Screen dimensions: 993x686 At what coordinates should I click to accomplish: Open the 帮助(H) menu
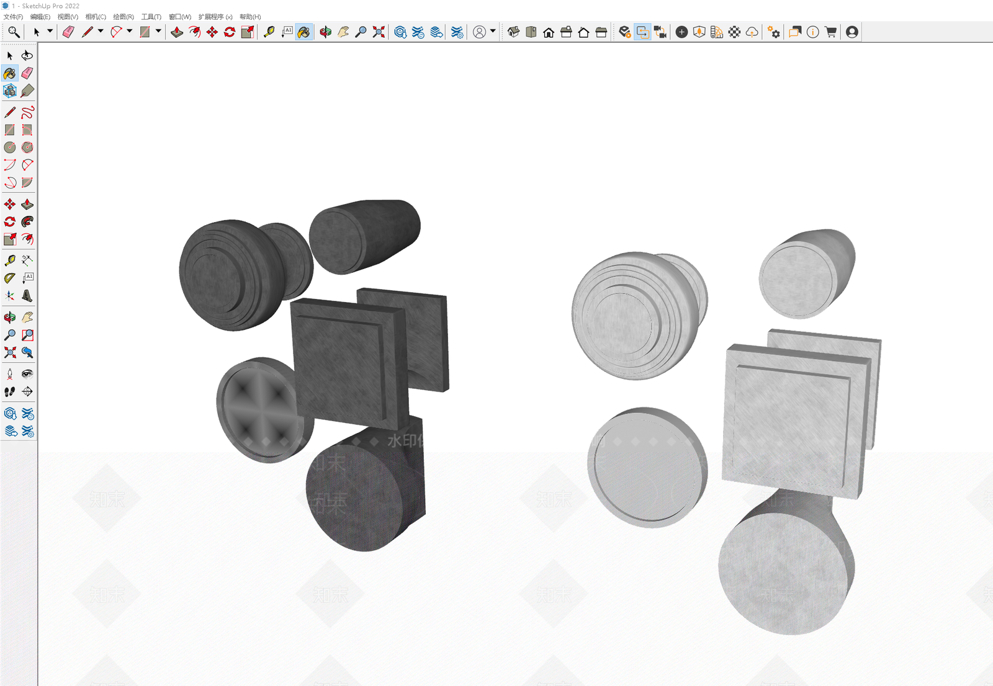point(250,17)
